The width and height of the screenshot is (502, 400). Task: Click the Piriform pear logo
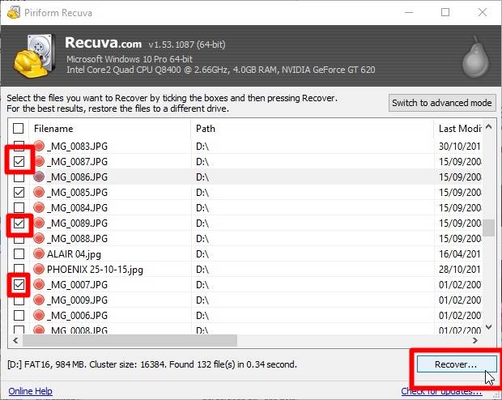[475, 57]
